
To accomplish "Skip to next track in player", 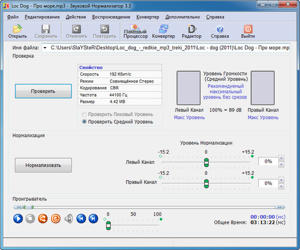I will 93,218.
